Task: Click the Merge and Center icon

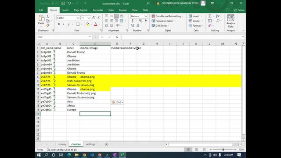Action: (122, 21)
